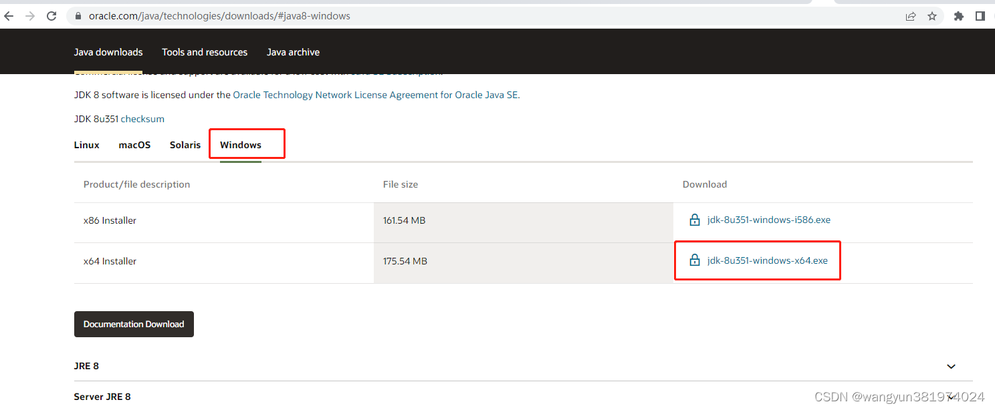Open Tools and resources nav item

coord(205,52)
